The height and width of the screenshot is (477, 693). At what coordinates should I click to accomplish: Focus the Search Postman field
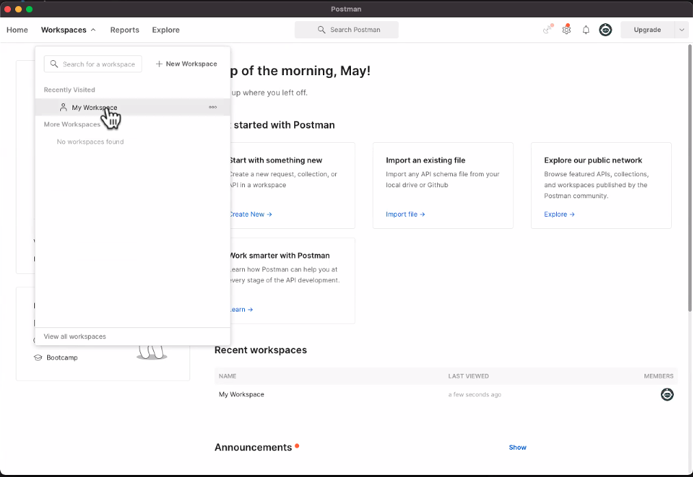[x=346, y=29]
